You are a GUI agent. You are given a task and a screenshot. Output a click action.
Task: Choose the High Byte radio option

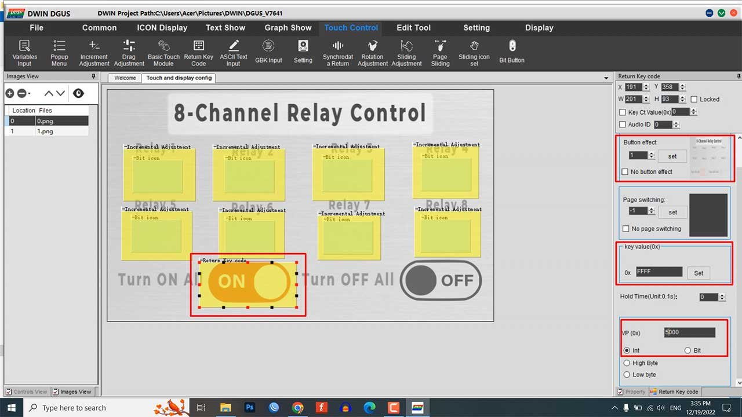627,363
